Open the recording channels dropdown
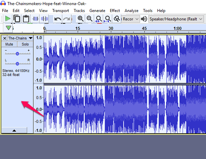The image size is (206, 159). (x=130, y=19)
